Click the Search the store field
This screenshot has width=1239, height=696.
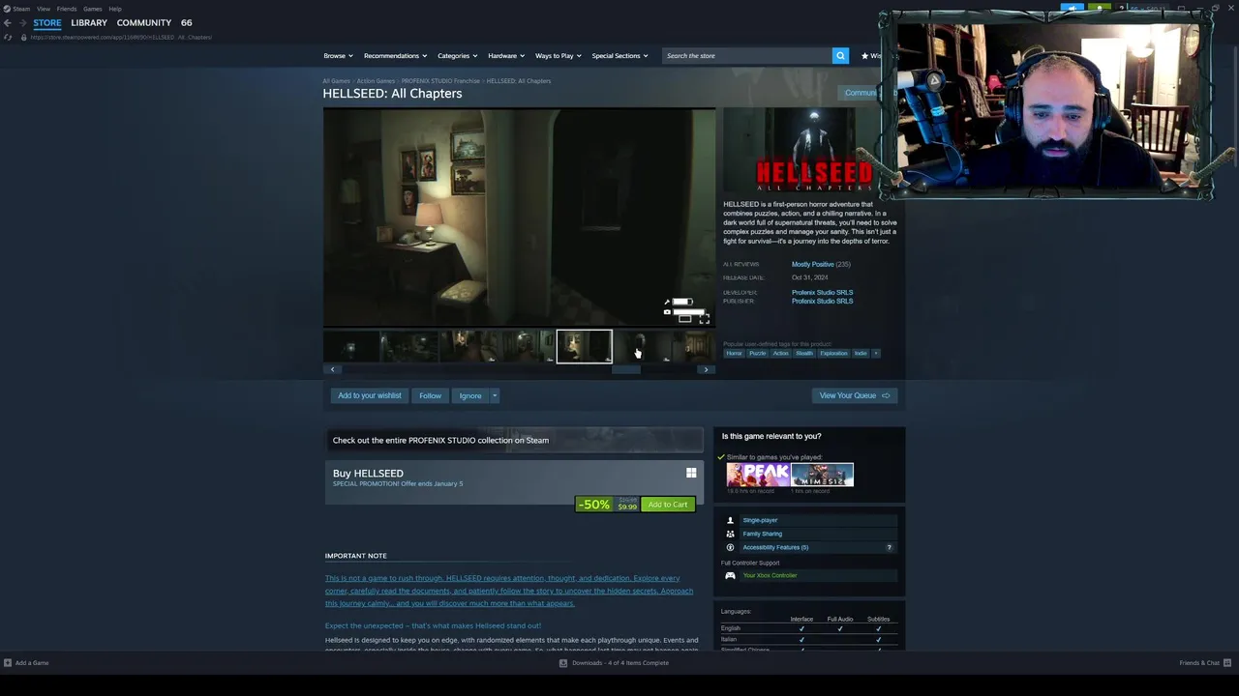click(x=746, y=55)
